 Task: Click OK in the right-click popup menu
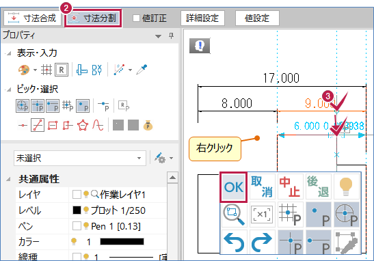pyautogui.click(x=233, y=187)
